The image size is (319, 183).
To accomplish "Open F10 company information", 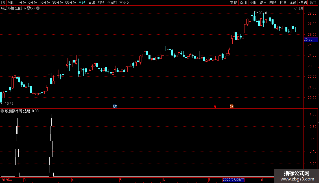I will (x=283, y=3).
